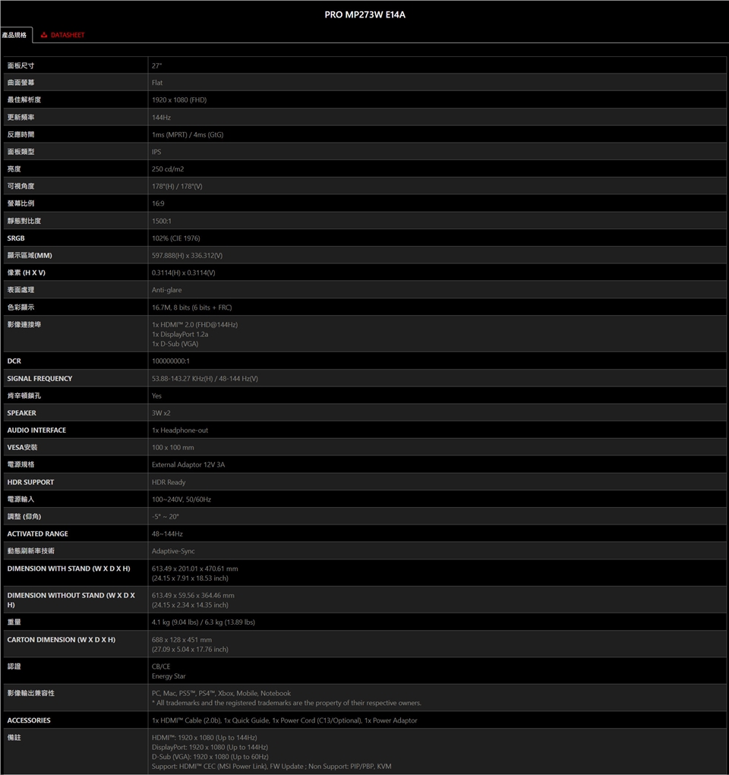Click the Energy Star certification text

(169, 676)
